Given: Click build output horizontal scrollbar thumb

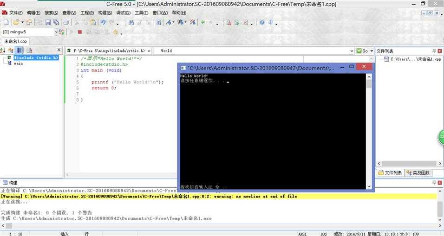Looking at the screenshot, I should tap(9, 226).
